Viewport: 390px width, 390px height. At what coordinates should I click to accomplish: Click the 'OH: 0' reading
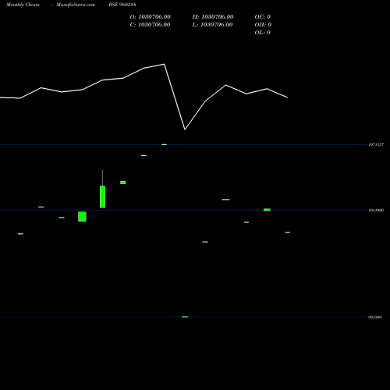263,24
